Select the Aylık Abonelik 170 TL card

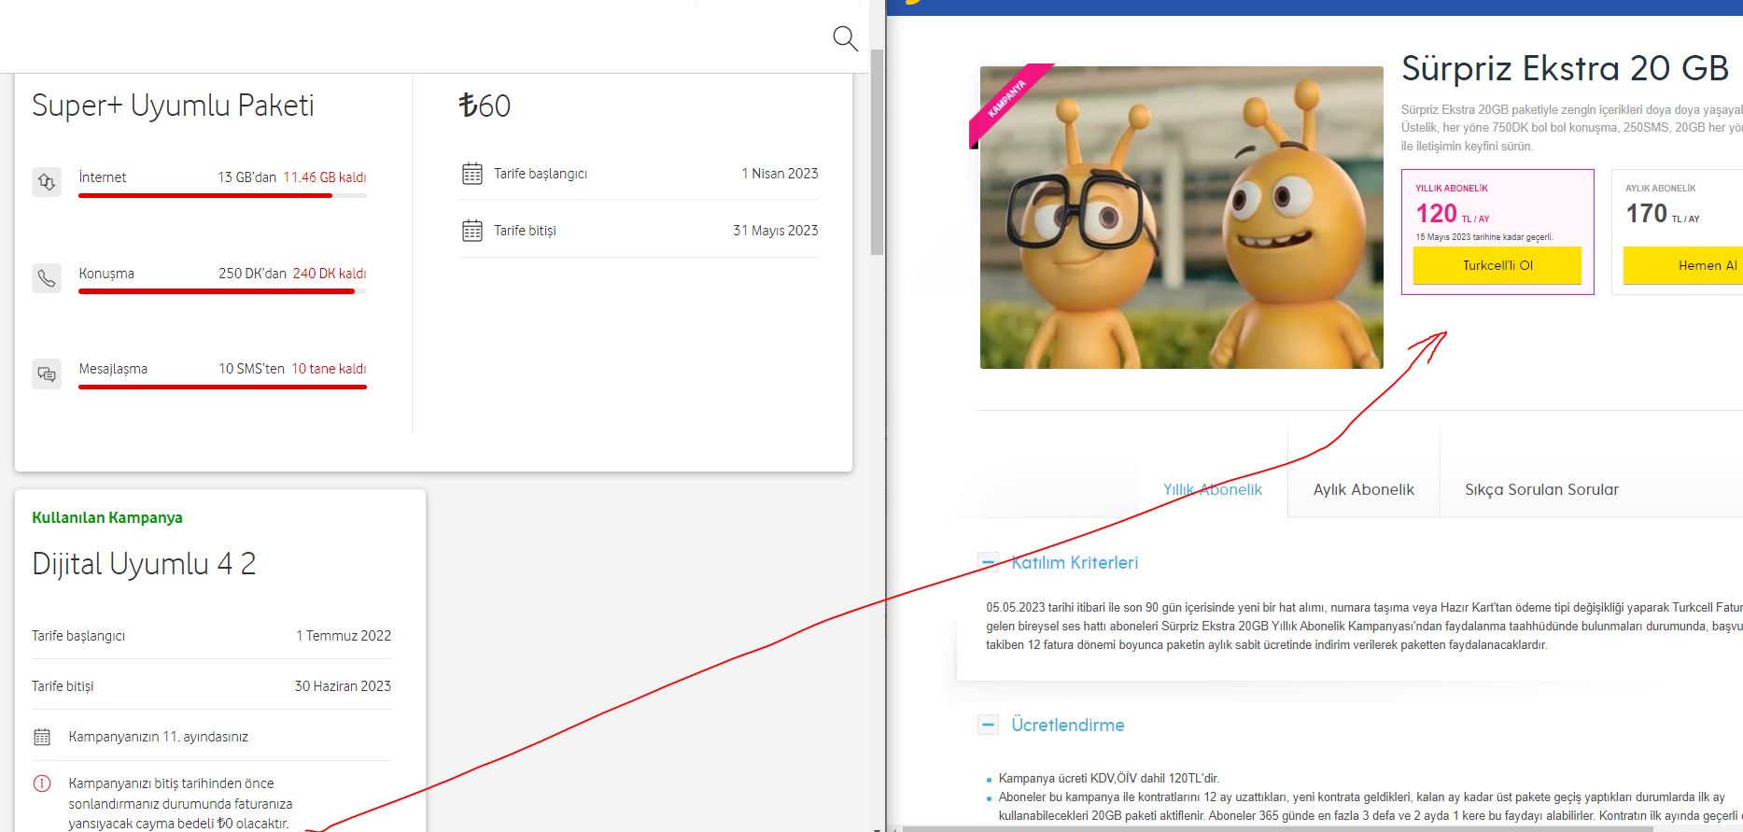(1677, 232)
